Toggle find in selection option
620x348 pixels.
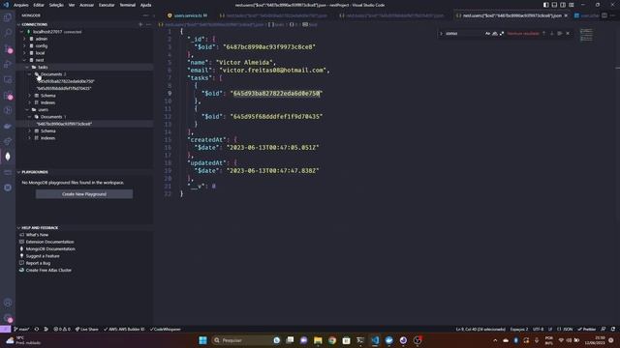560,34
